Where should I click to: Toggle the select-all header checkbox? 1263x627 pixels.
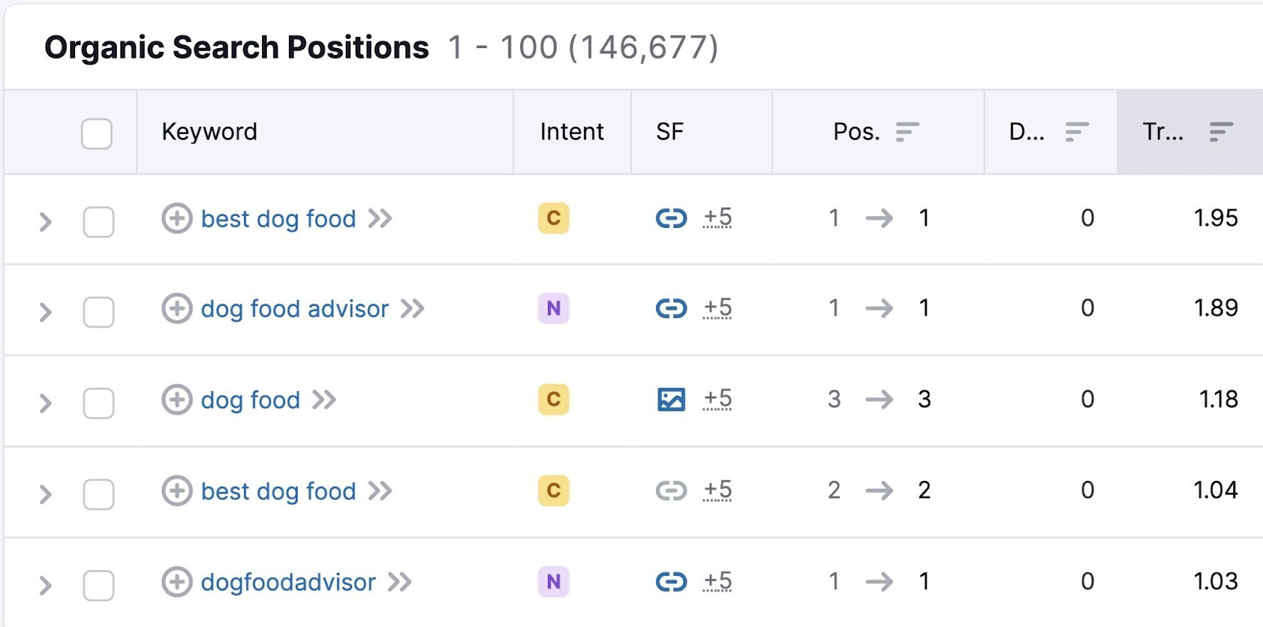(97, 133)
